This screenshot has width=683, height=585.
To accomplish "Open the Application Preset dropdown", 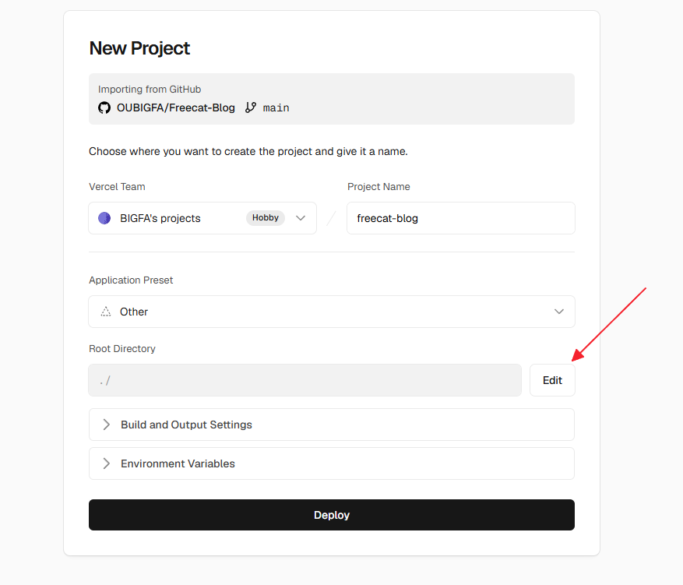I will click(332, 312).
